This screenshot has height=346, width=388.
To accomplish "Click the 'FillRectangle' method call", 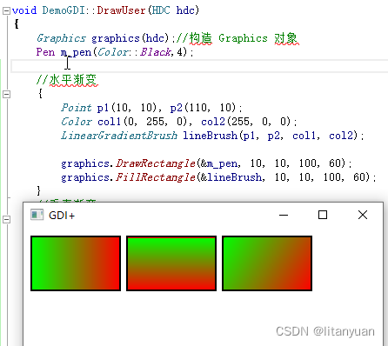I will click(x=156, y=177).
